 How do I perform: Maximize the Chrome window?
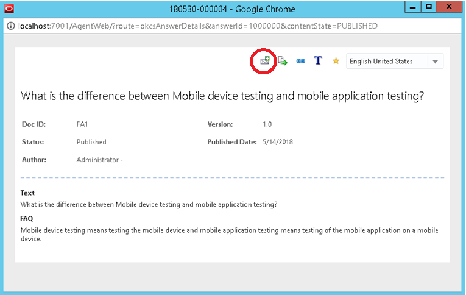pyautogui.click(x=429, y=7)
